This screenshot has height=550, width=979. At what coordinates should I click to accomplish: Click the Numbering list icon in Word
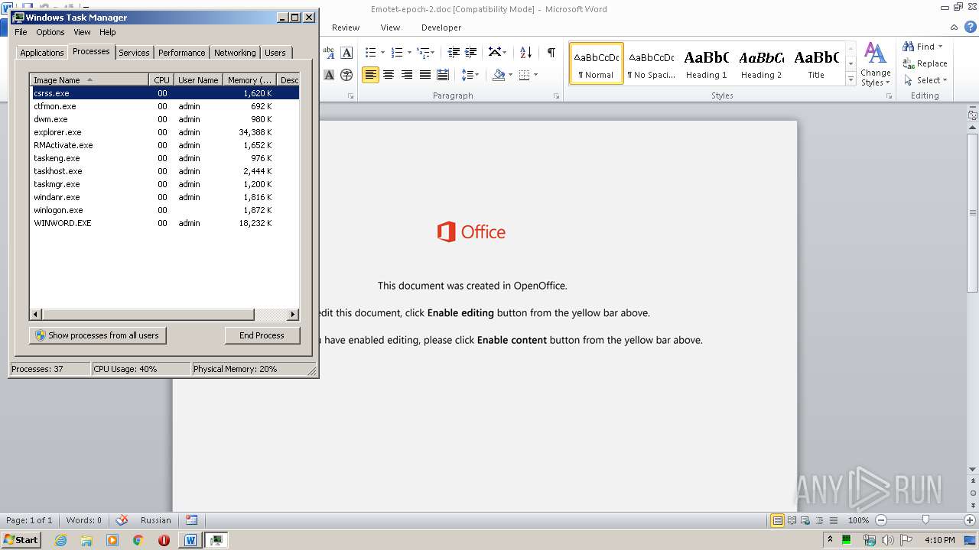(x=397, y=52)
